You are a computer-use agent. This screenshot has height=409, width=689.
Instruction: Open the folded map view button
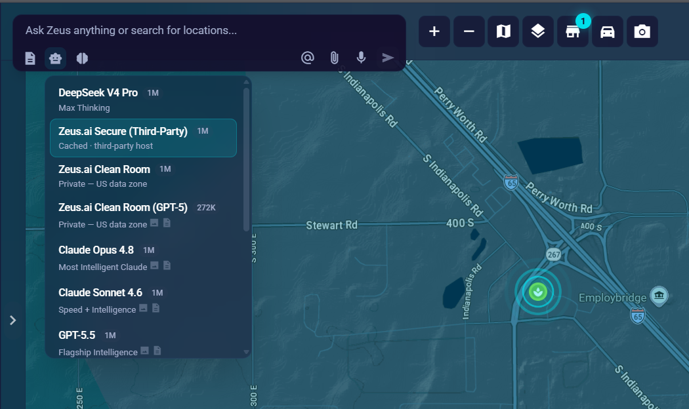[x=503, y=31]
